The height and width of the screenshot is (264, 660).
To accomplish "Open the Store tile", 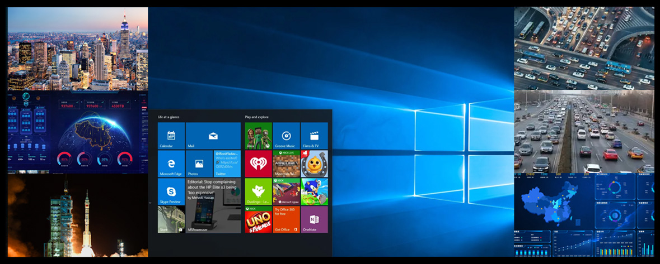I will tap(171, 219).
